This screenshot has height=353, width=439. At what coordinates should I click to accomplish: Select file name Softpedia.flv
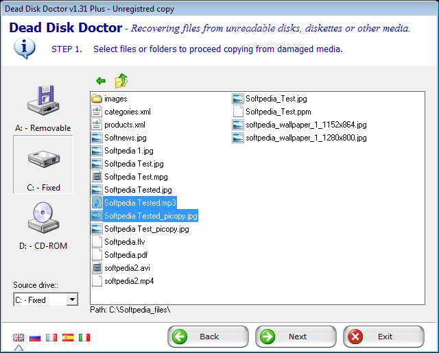click(x=125, y=242)
